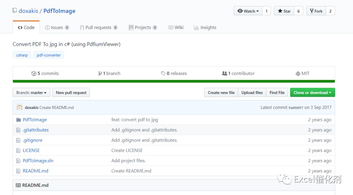View the 0 releases page
This screenshot has width=353, height=195.
tap(174, 74)
